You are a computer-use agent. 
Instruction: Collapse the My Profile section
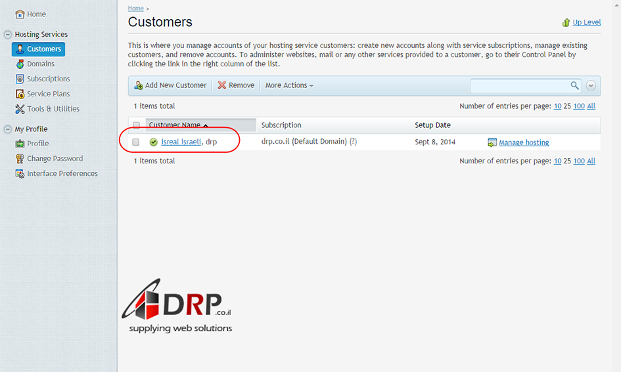pos(8,129)
